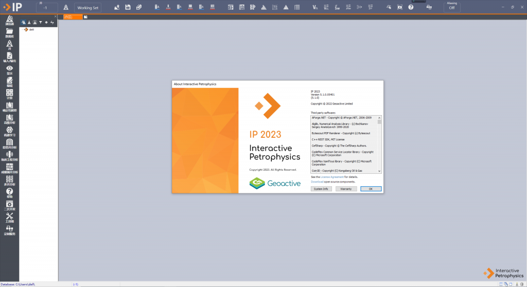Image resolution: width=527 pixels, height=287 pixels.
Task: Open the 帮助 help sidebar icon
Action: pyautogui.click(x=9, y=193)
